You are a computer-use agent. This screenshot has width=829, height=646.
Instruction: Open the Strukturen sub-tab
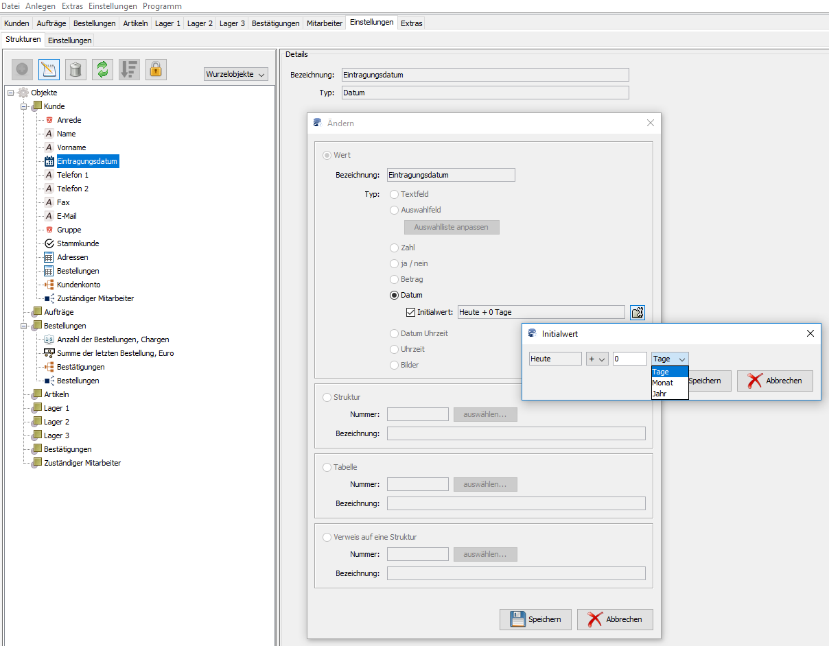click(x=23, y=40)
